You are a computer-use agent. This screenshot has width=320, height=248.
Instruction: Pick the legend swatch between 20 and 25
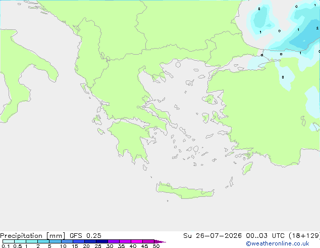(90, 241)
